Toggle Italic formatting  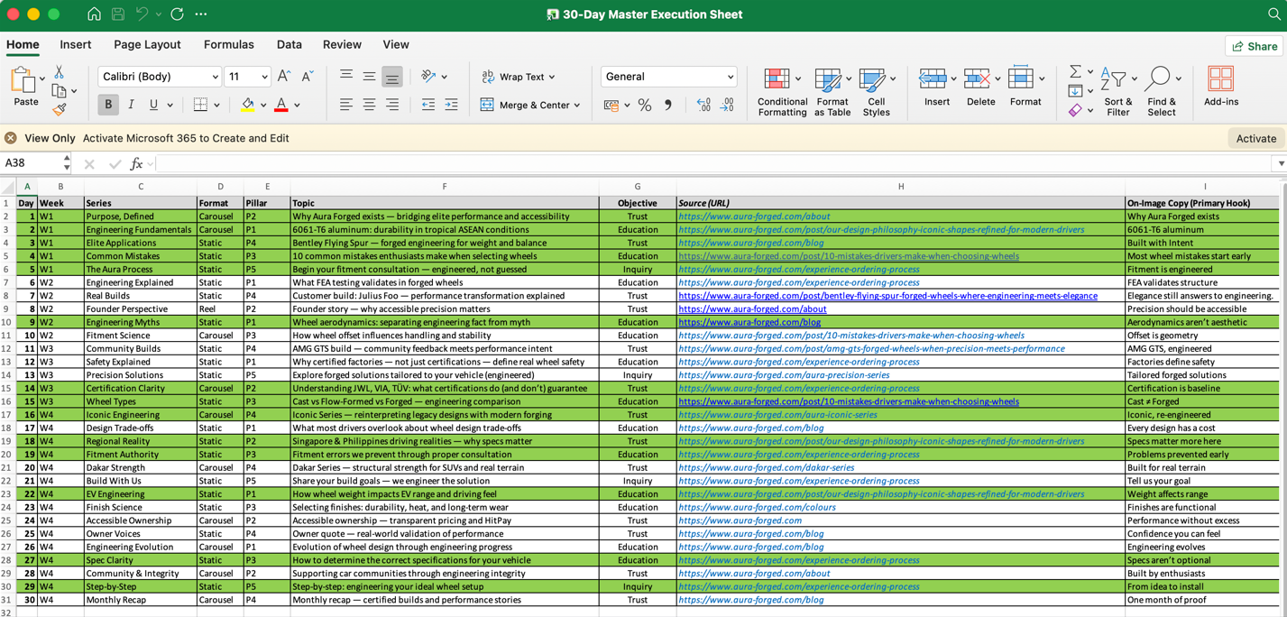(x=131, y=105)
